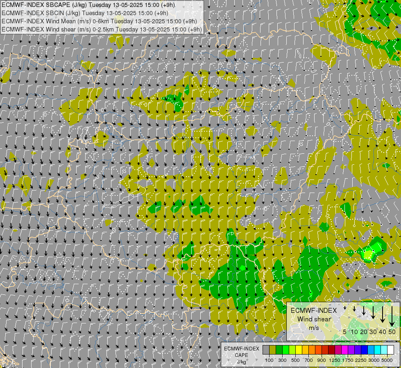Click 'm/s' unit in the shear legend
Screen dimensions: 401x368
pyautogui.click(x=314, y=328)
